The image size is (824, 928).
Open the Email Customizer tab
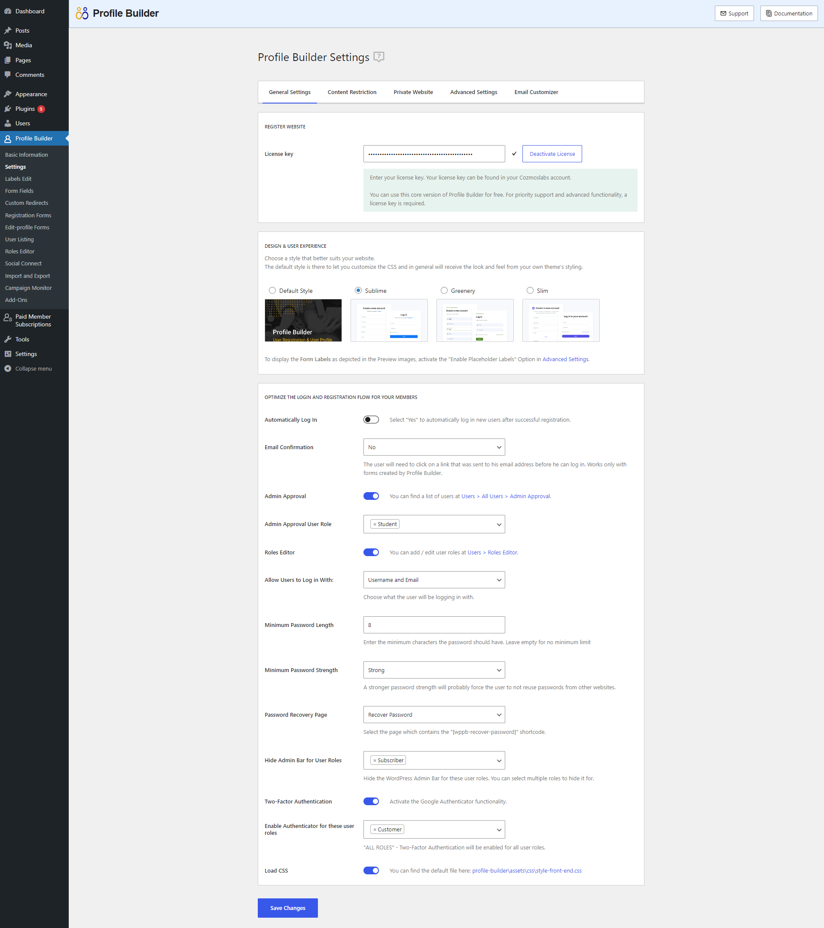pyautogui.click(x=536, y=92)
